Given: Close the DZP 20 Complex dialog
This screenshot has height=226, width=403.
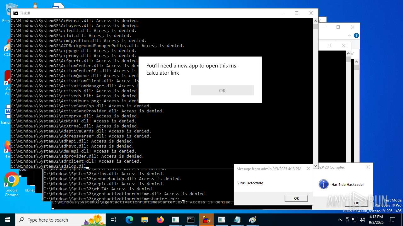Looking at the screenshot, I should pos(368,167).
